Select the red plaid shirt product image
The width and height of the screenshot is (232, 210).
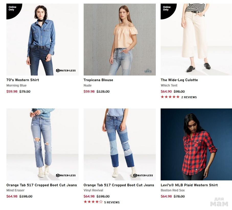pos(196,144)
